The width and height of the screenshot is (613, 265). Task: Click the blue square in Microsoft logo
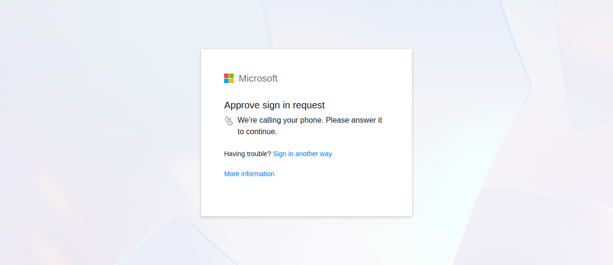[x=227, y=81]
